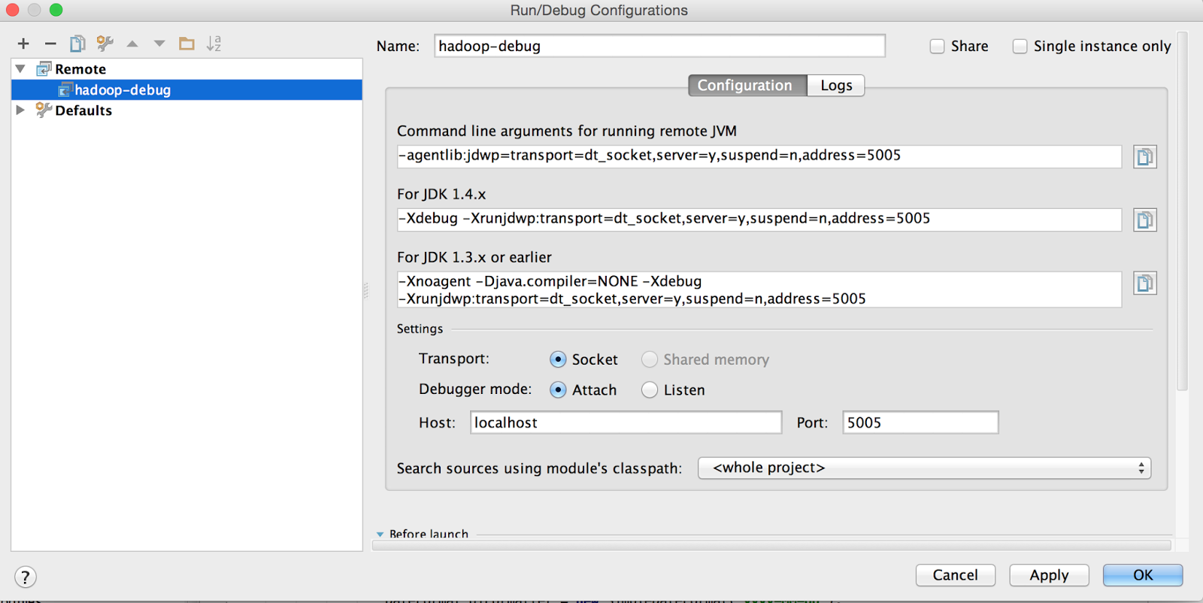
Task: Add a new run configuration
Action: pyautogui.click(x=23, y=44)
